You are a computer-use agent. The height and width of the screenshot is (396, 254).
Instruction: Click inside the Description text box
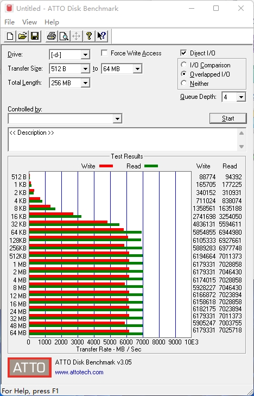click(124, 140)
